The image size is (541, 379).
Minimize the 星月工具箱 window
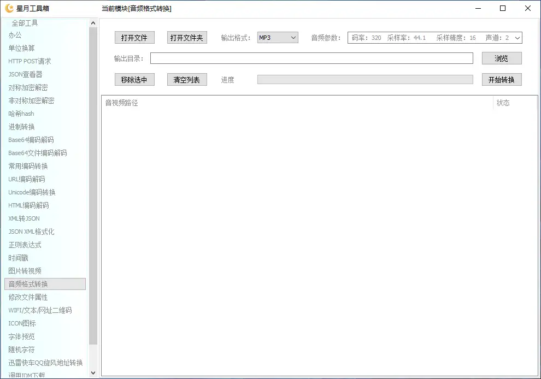tap(478, 8)
